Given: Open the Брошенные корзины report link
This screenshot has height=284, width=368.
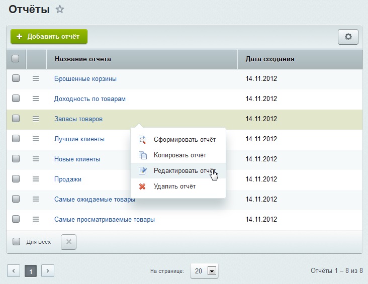Looking at the screenshot, I should (x=85, y=78).
